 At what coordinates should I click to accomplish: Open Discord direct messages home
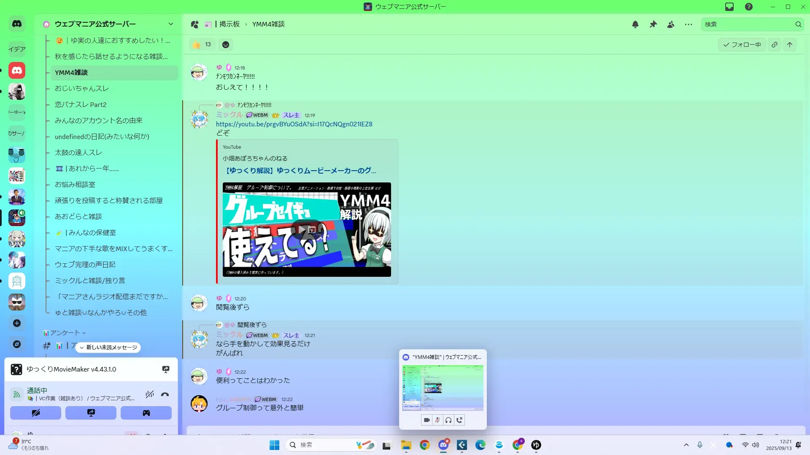(17, 24)
